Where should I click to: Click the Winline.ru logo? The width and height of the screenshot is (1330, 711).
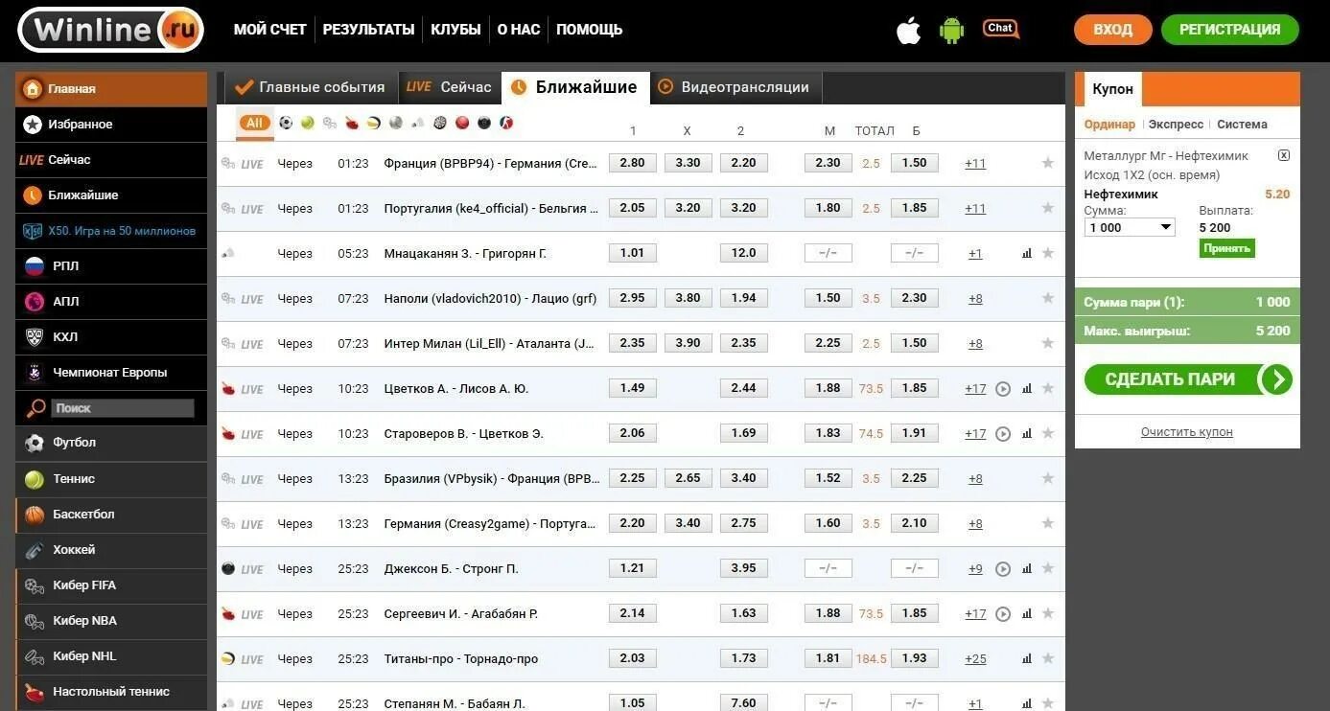click(x=110, y=30)
